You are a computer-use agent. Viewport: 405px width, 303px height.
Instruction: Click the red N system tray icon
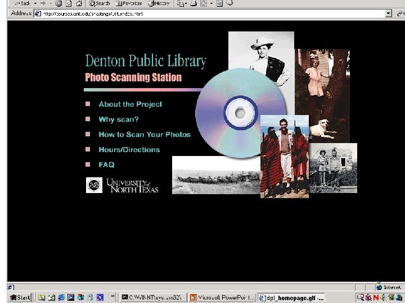[376, 298]
